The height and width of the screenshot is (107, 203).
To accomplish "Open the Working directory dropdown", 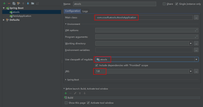I will (191, 44).
